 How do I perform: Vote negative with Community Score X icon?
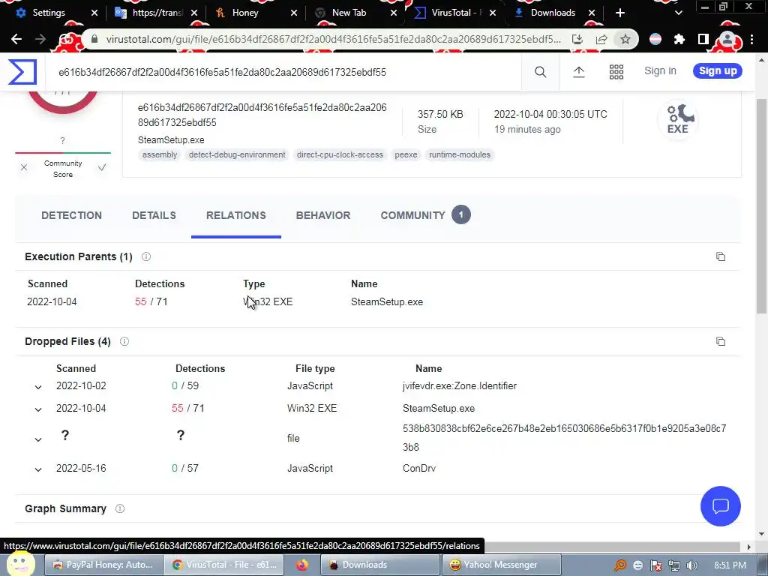(24, 167)
